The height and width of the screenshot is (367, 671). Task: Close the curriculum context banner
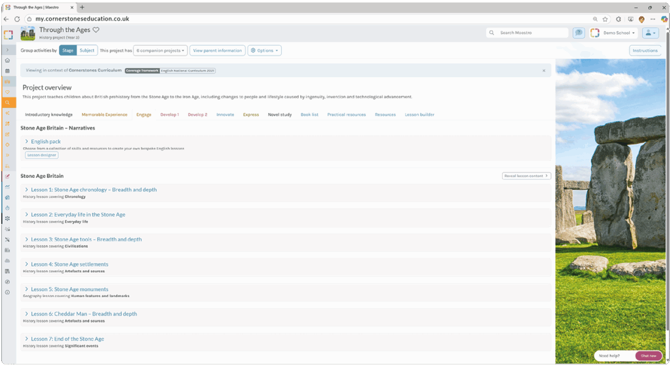(x=544, y=71)
